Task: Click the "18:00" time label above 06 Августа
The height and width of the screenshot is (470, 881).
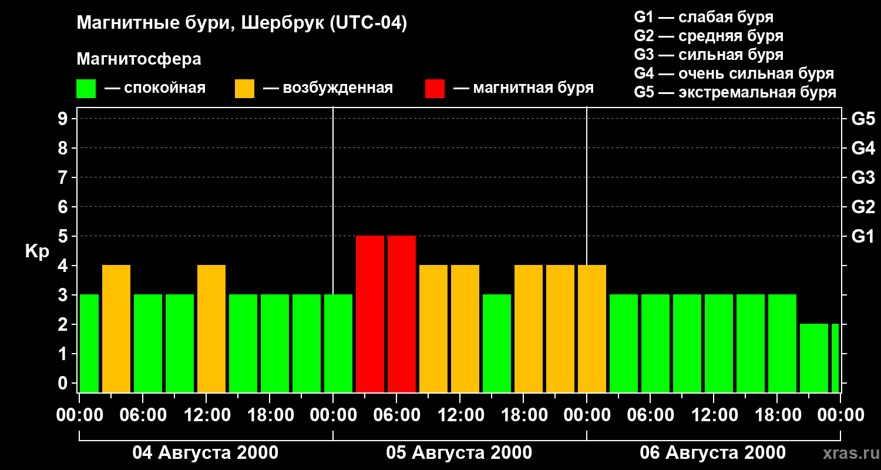Action: pyautogui.click(x=777, y=415)
